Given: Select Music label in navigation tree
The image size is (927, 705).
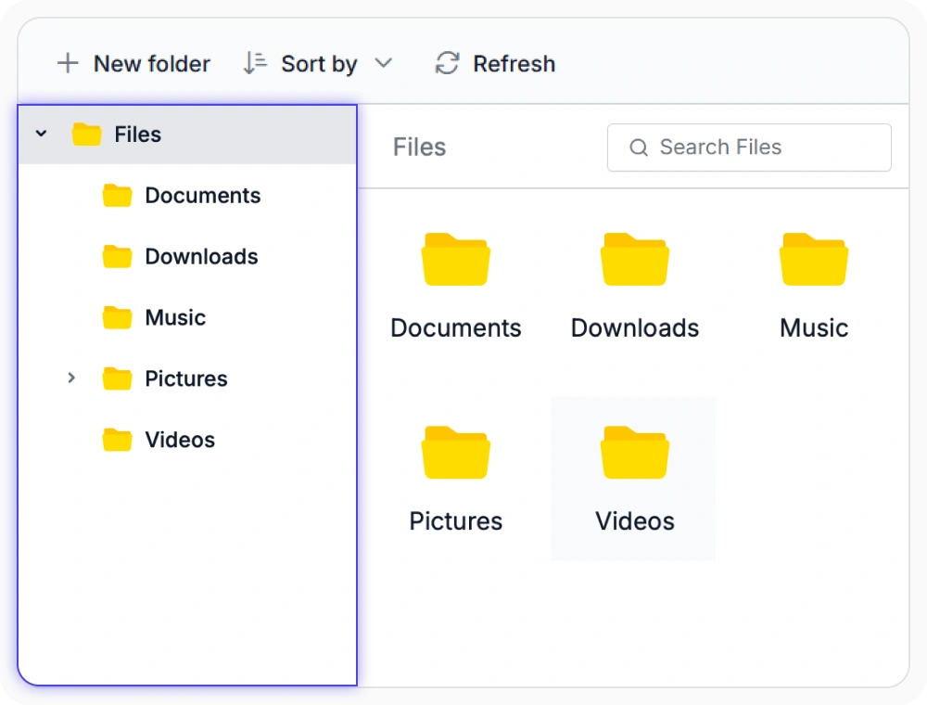Looking at the screenshot, I should tap(175, 317).
